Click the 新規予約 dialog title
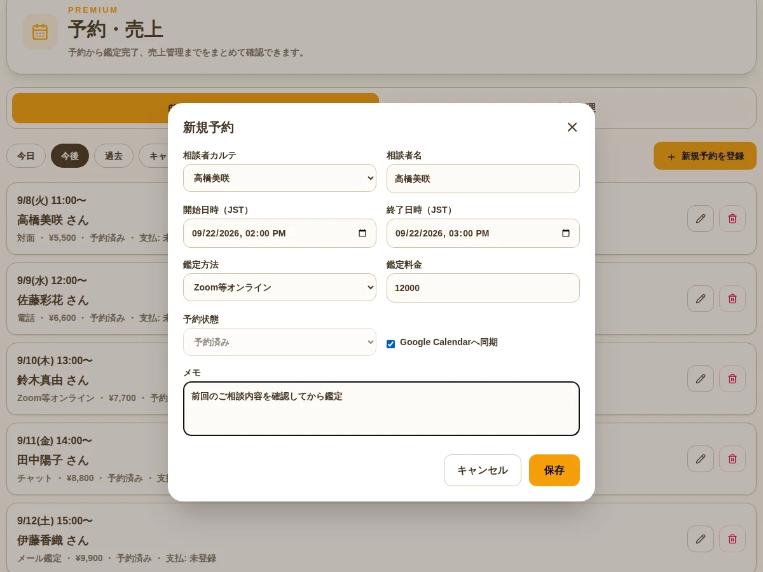 (209, 127)
